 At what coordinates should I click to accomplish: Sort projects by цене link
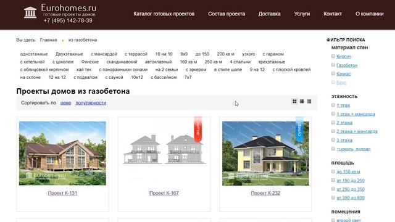click(x=65, y=103)
